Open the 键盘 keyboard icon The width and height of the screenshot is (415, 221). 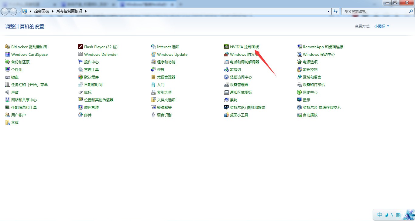coord(8,77)
